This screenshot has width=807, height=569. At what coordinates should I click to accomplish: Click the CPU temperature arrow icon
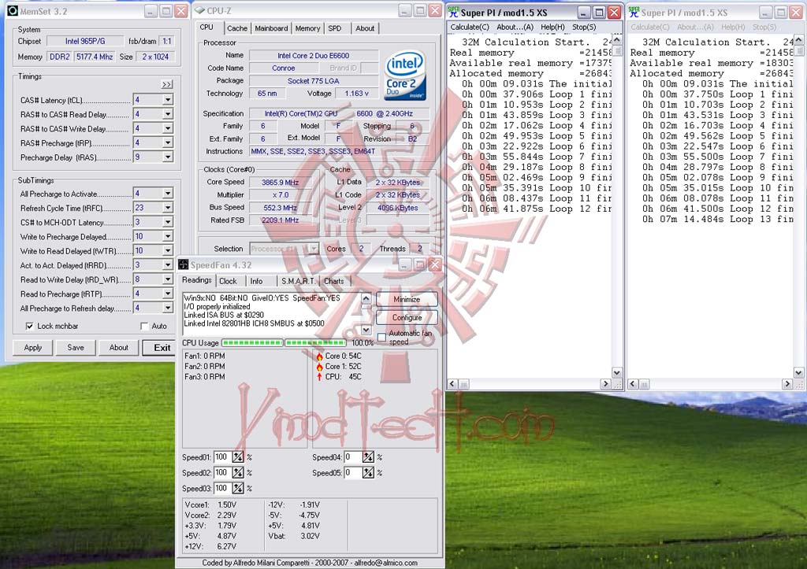coord(319,377)
